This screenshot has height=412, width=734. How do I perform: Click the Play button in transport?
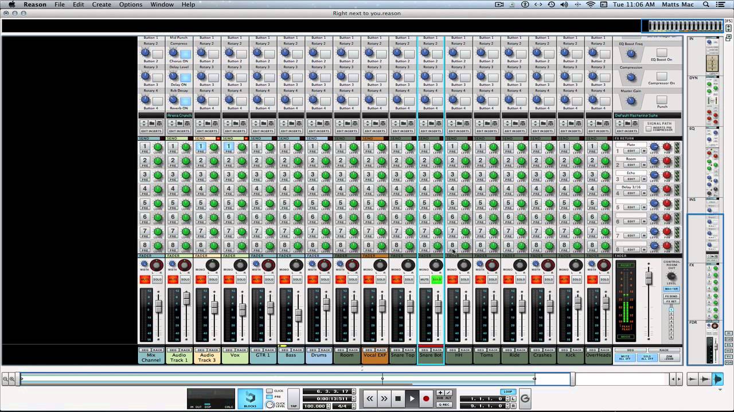412,398
